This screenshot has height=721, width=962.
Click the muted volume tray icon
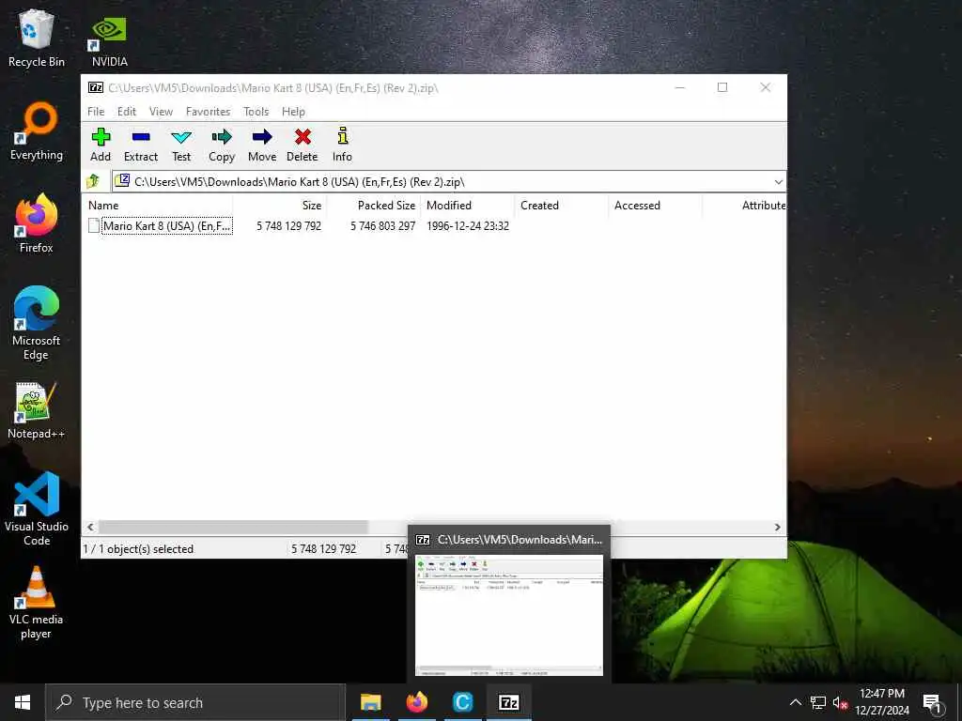[x=839, y=702]
